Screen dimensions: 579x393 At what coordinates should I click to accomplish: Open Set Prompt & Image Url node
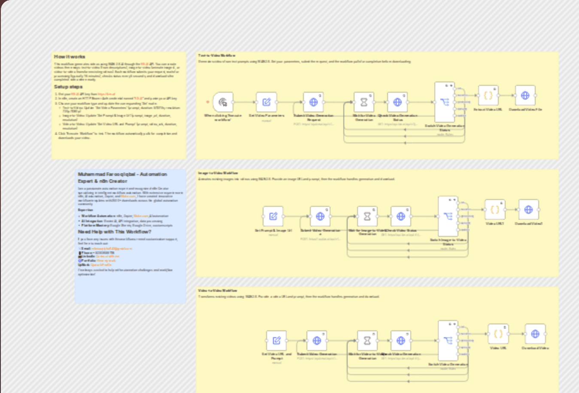(273, 216)
